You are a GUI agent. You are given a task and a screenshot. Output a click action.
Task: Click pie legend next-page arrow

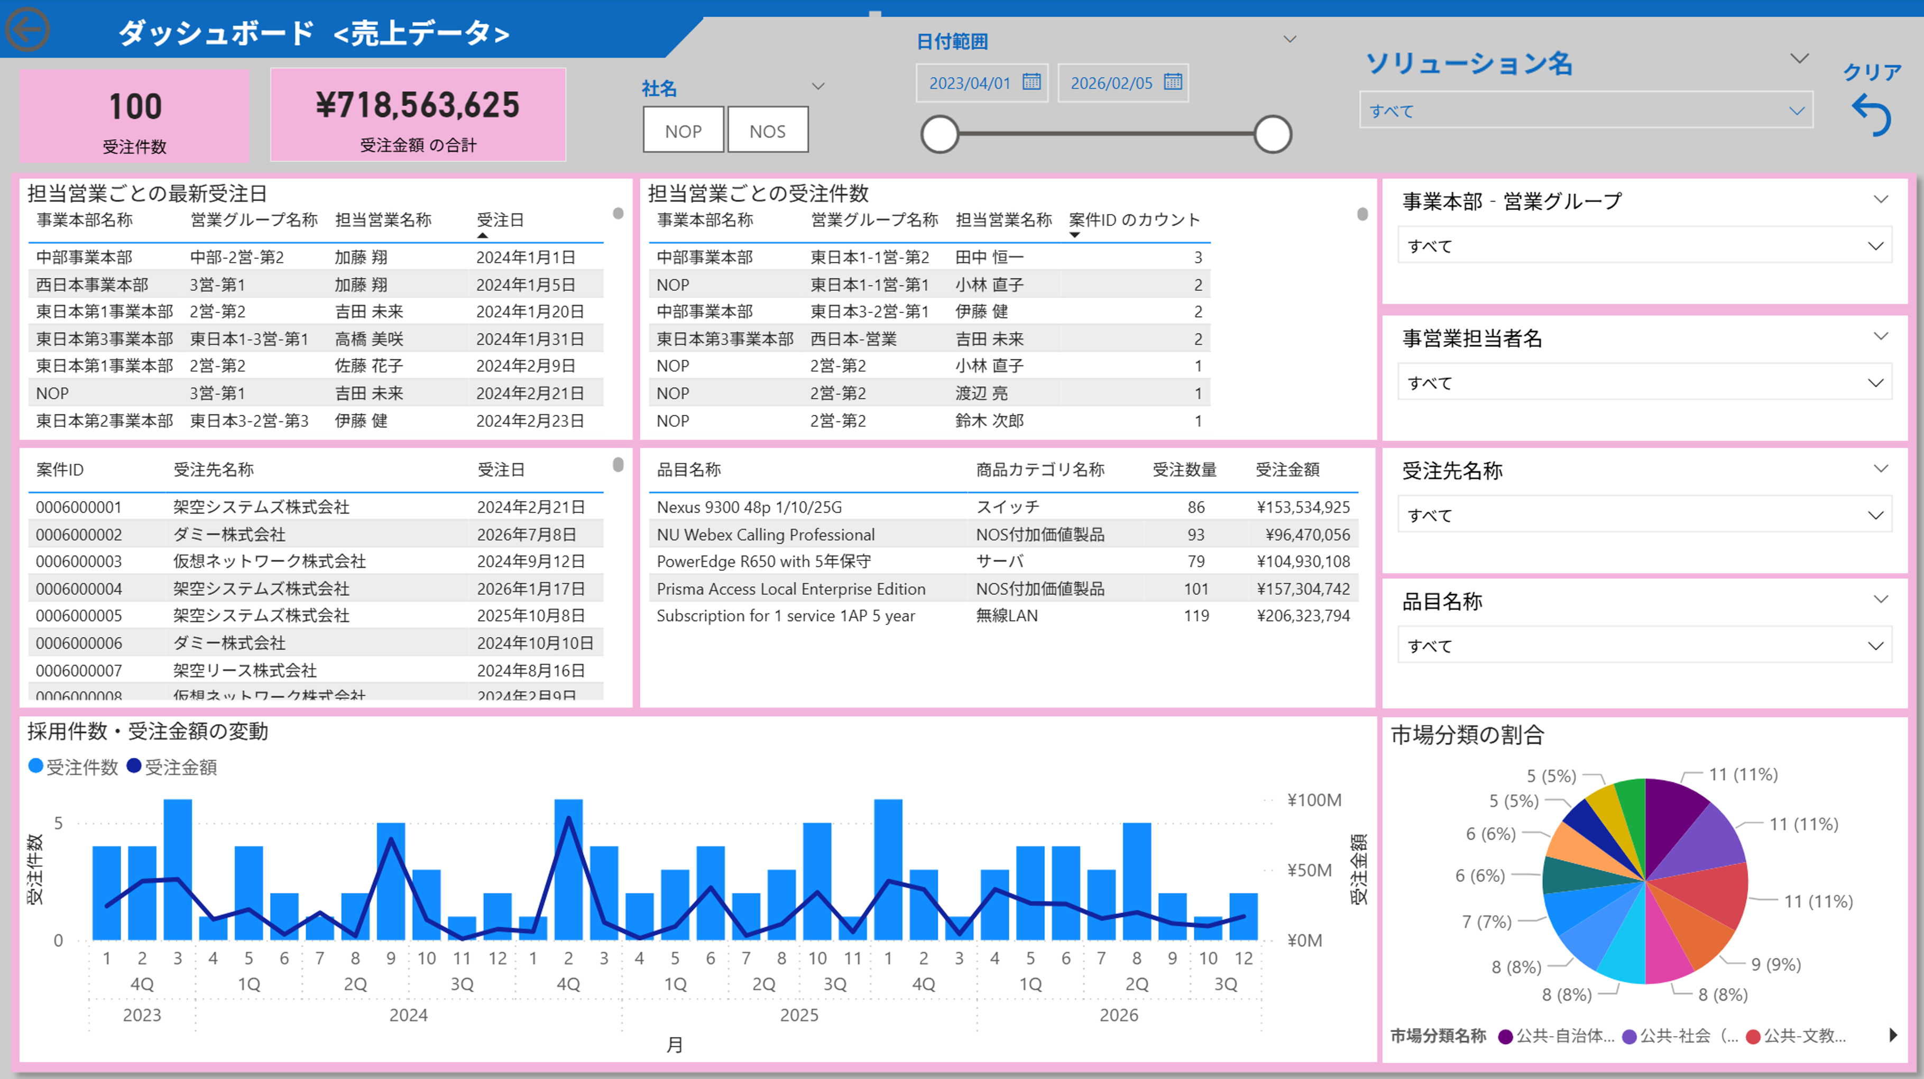click(1893, 1035)
